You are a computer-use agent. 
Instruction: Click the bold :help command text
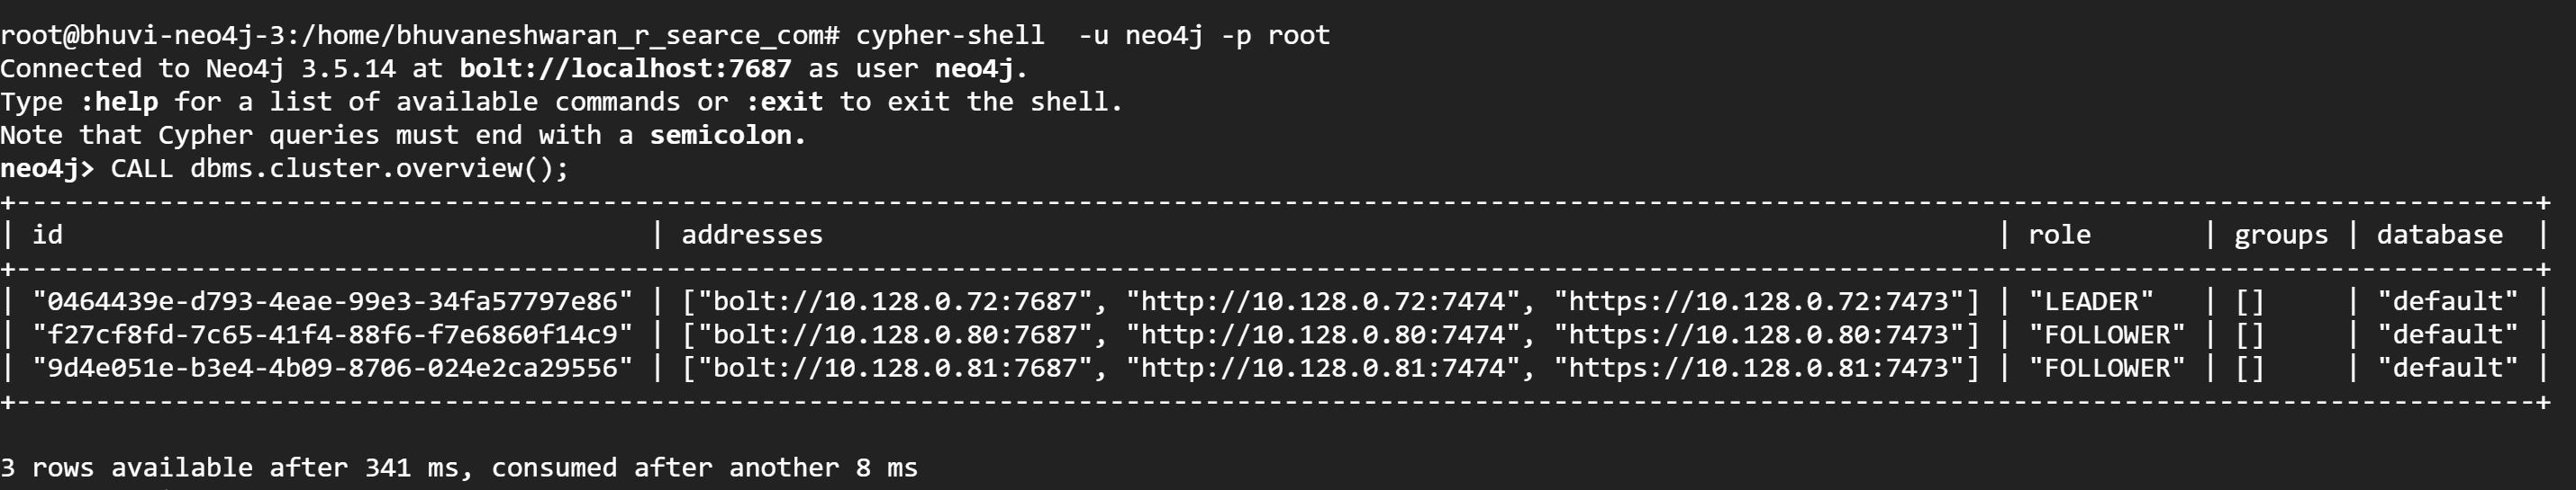[x=119, y=102]
